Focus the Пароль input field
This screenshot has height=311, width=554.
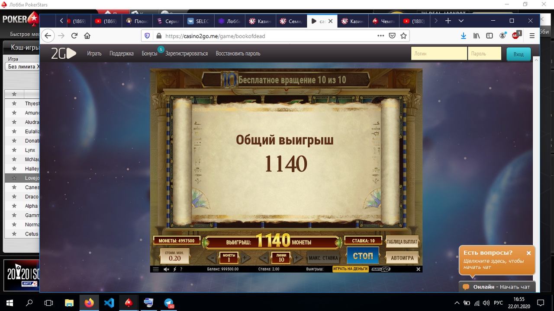click(484, 54)
